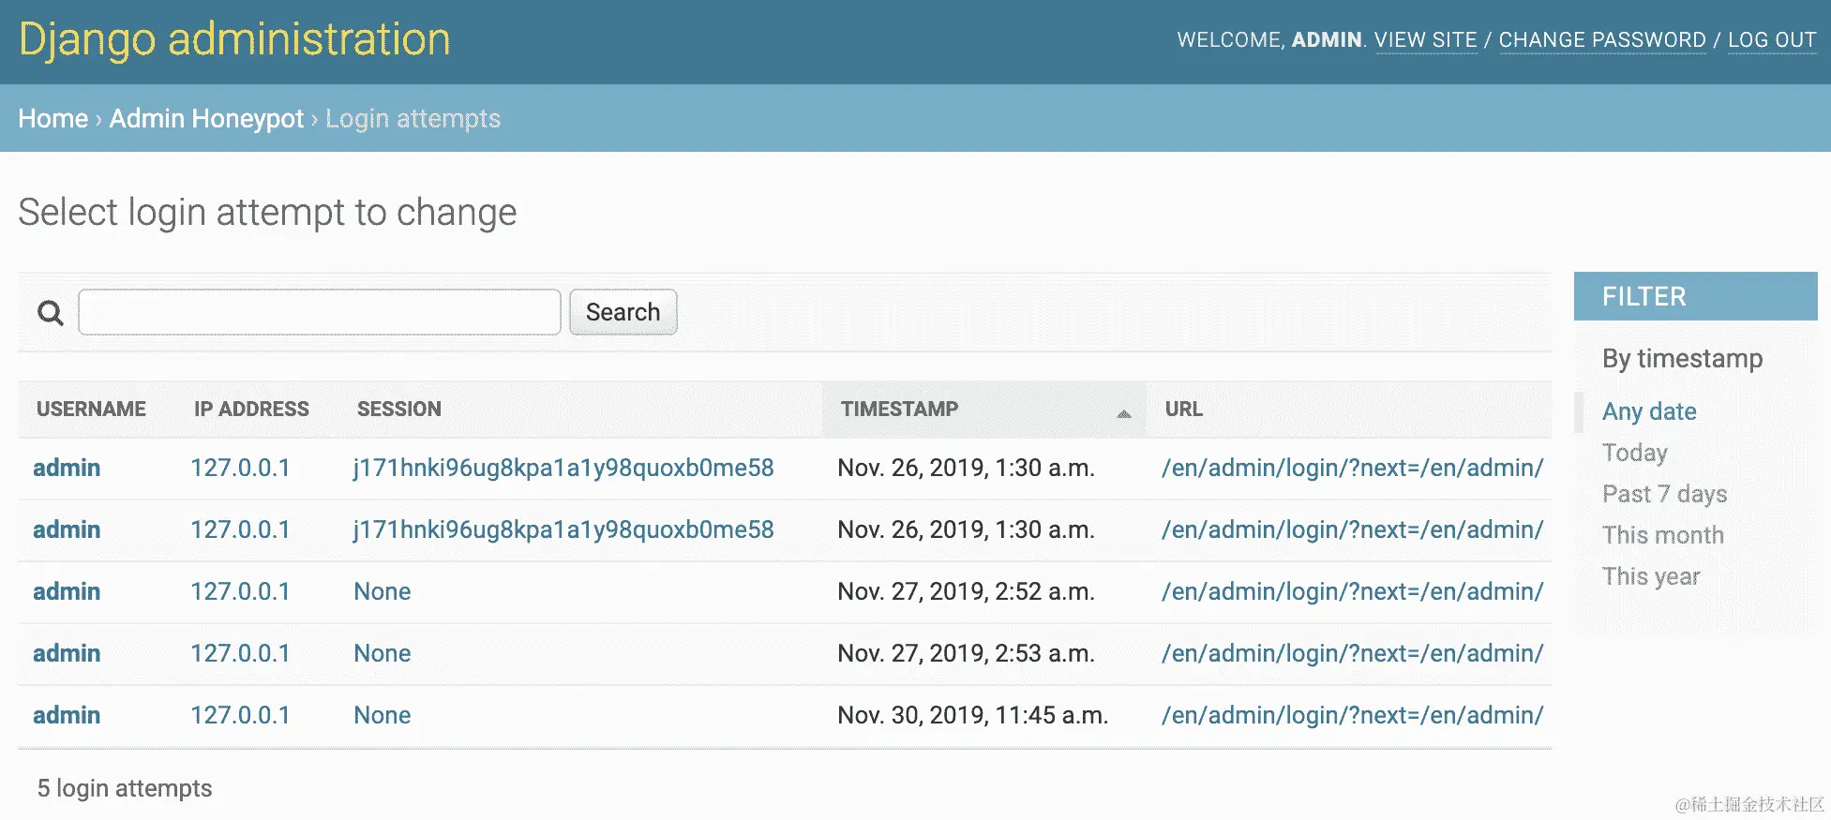Image resolution: width=1831 pixels, height=820 pixels.
Task: Sort by Session column header
Action: [x=399, y=410]
